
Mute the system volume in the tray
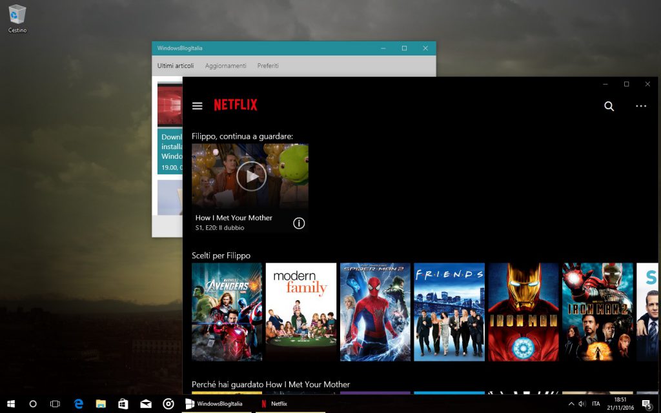coord(582,405)
